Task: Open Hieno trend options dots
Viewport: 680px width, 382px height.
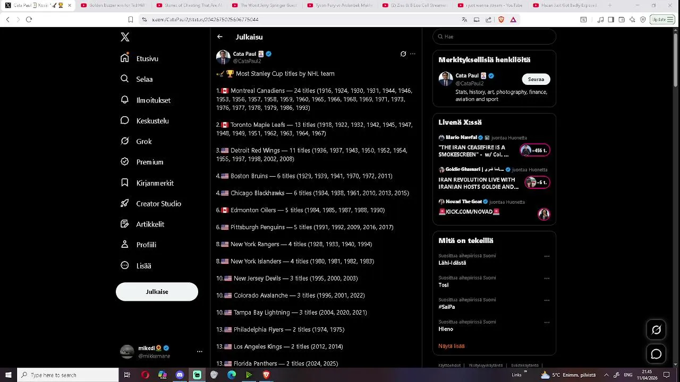Action: (547, 322)
